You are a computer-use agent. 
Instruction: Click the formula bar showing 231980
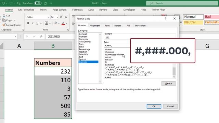click(60, 37)
